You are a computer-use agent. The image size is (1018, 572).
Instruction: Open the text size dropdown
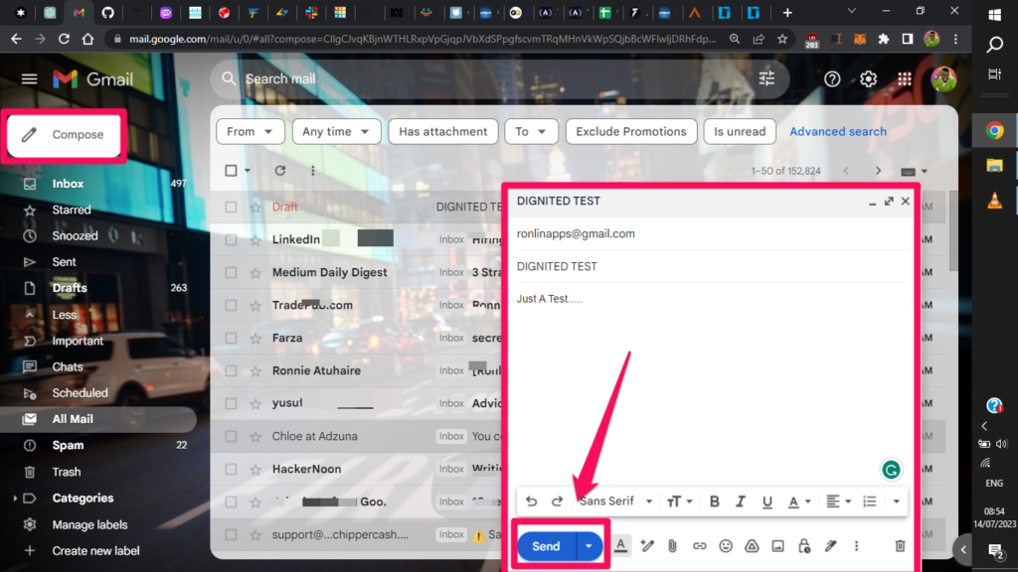point(679,501)
